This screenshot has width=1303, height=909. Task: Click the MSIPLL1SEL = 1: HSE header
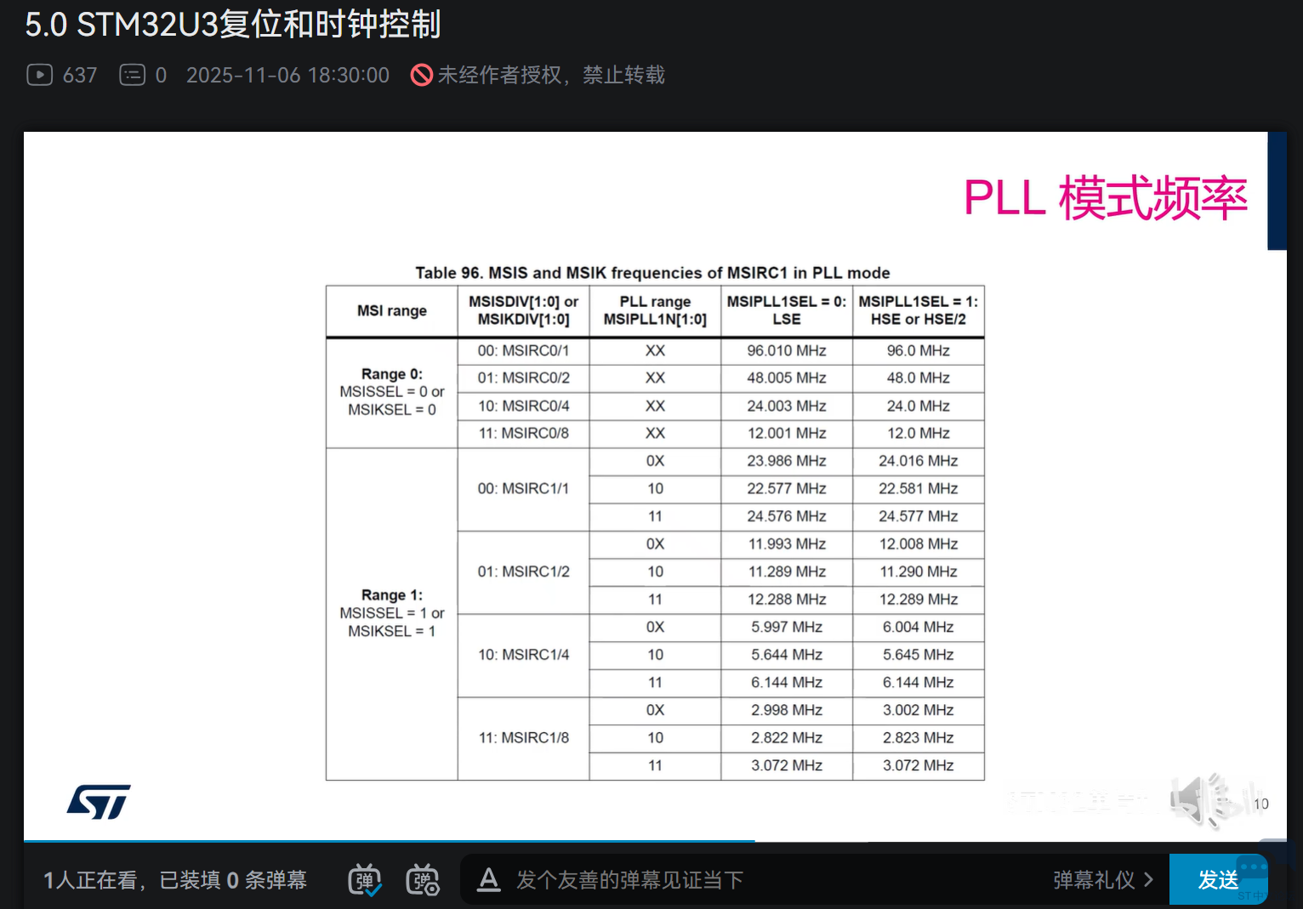click(x=919, y=311)
